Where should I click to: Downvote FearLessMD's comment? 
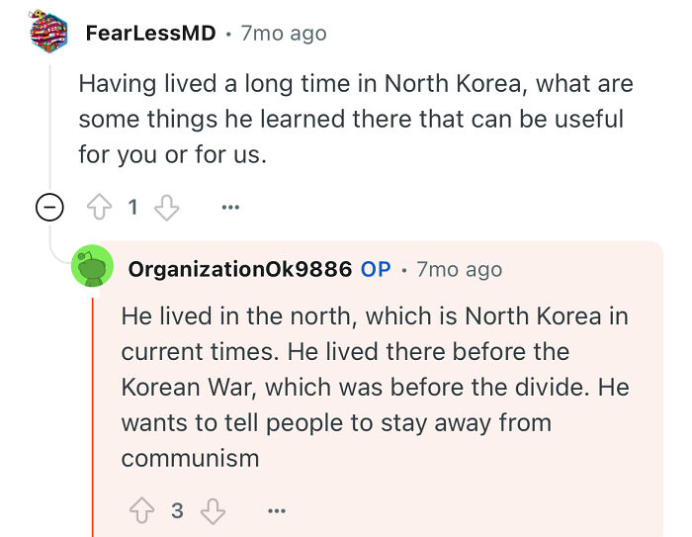click(166, 207)
